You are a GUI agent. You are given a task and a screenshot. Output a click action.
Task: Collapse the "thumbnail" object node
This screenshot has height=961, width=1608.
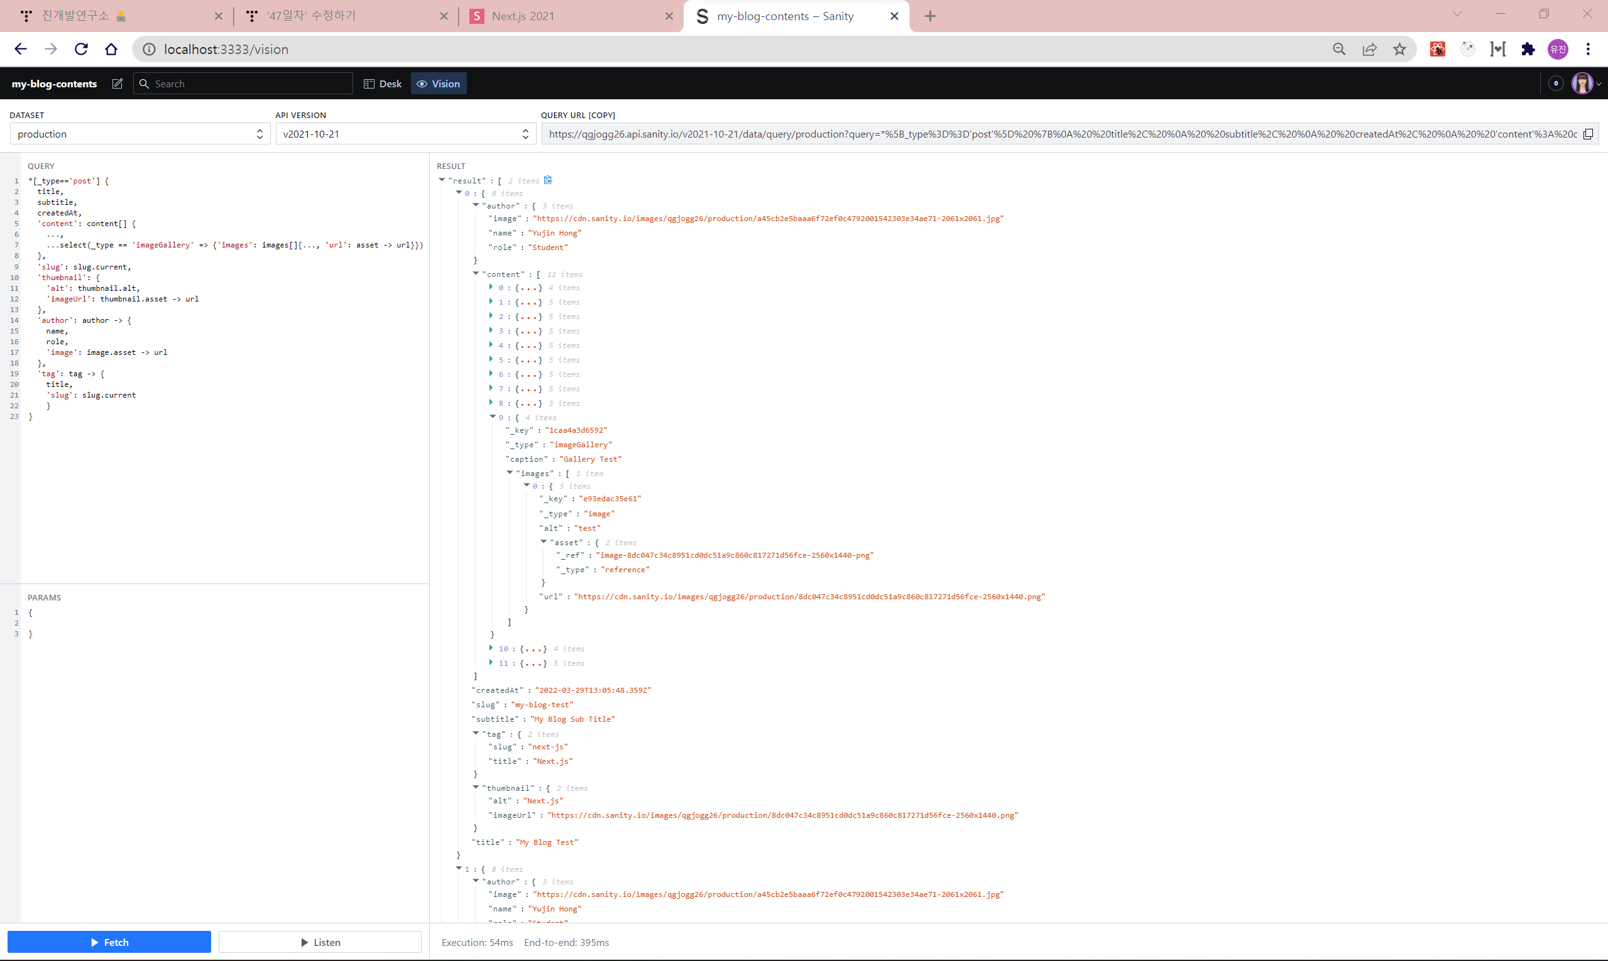476,787
